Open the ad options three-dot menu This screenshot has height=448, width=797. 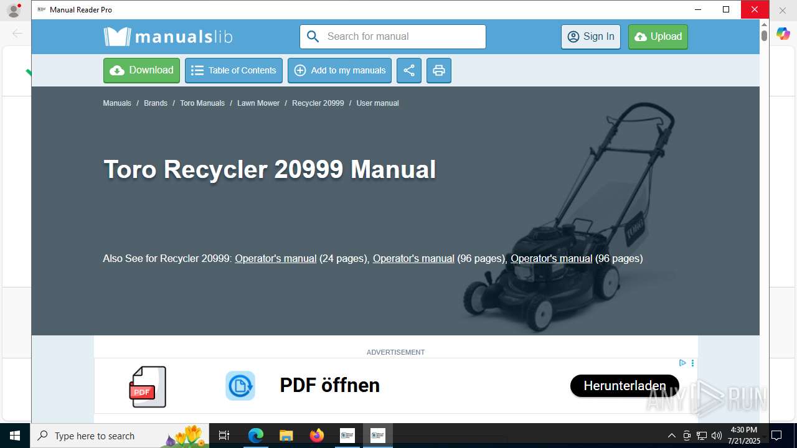(x=692, y=363)
